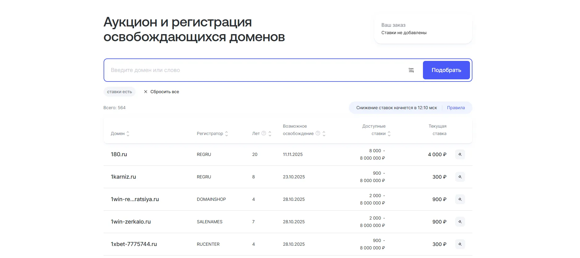
Task: Click the SALENAMES registrar cell
Action: 210,222
